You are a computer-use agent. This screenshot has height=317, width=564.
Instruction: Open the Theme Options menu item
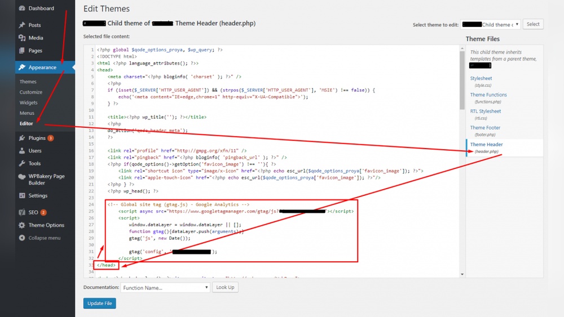(x=45, y=225)
